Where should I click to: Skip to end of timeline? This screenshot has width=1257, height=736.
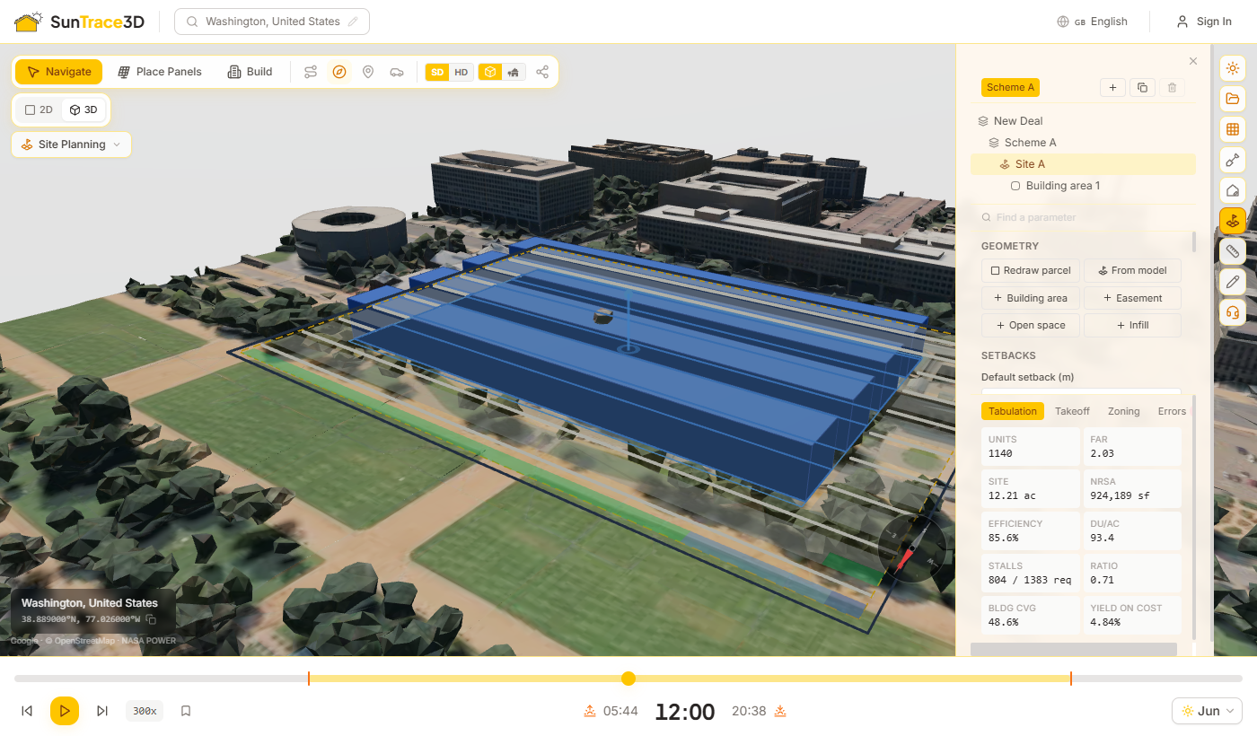coord(102,711)
